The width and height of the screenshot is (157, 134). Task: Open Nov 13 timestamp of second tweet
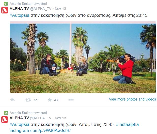60,118
